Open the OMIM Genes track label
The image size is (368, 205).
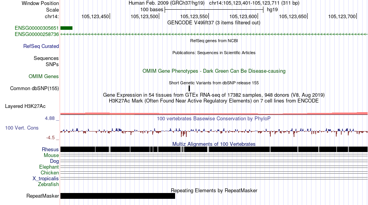pos(44,76)
